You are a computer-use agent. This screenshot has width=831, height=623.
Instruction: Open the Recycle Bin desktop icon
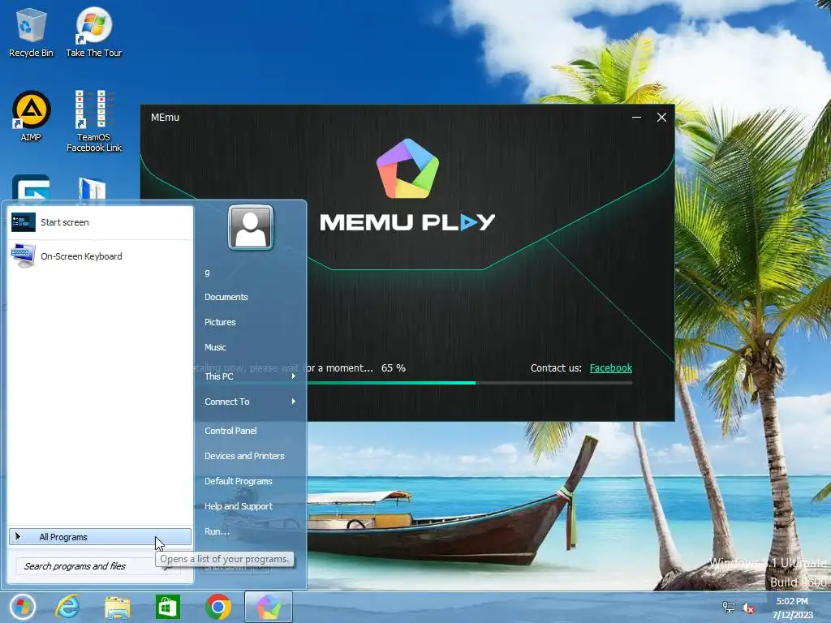coord(31,32)
